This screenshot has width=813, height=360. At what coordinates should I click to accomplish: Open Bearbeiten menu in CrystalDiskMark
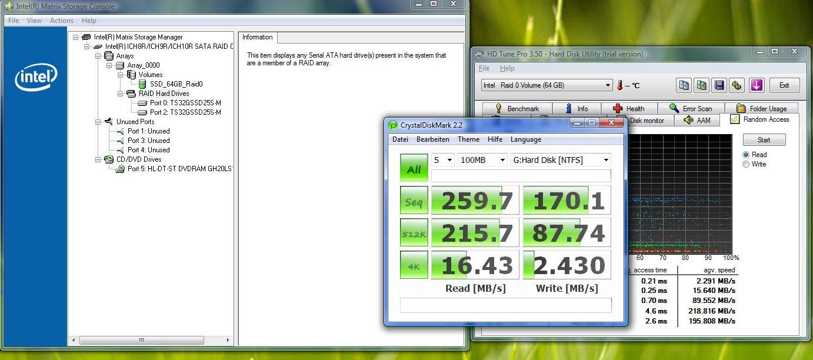coord(433,139)
